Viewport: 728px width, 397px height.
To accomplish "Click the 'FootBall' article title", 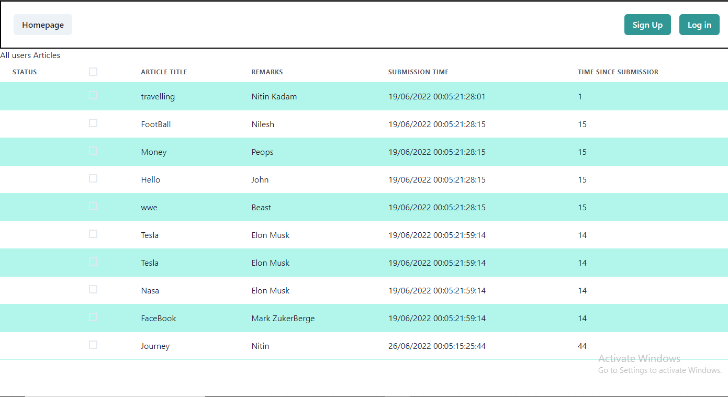I will 156,124.
